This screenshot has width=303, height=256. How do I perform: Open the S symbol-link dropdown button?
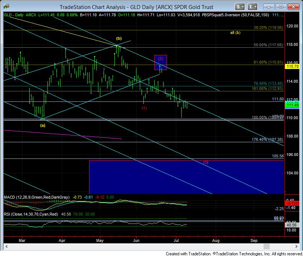[x=240, y=7]
